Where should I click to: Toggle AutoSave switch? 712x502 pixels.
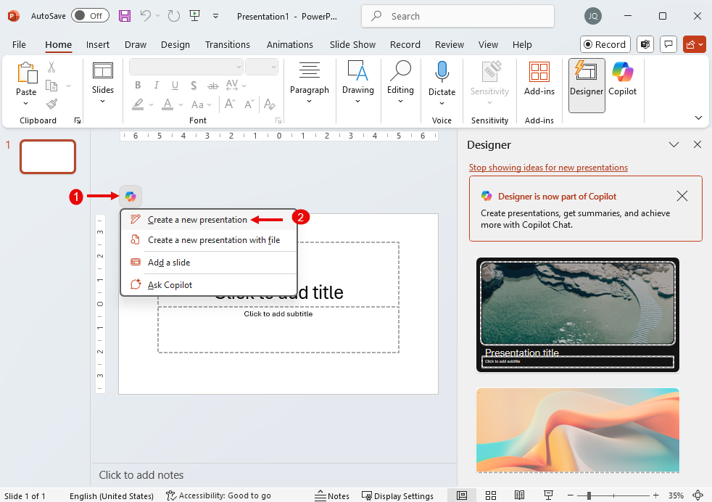coord(90,16)
